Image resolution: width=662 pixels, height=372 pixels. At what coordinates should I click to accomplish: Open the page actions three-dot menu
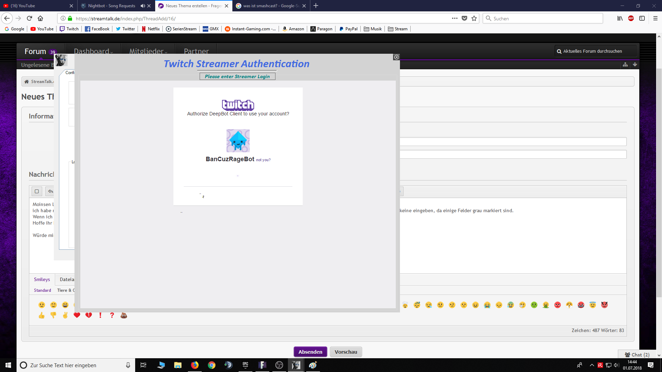click(454, 19)
